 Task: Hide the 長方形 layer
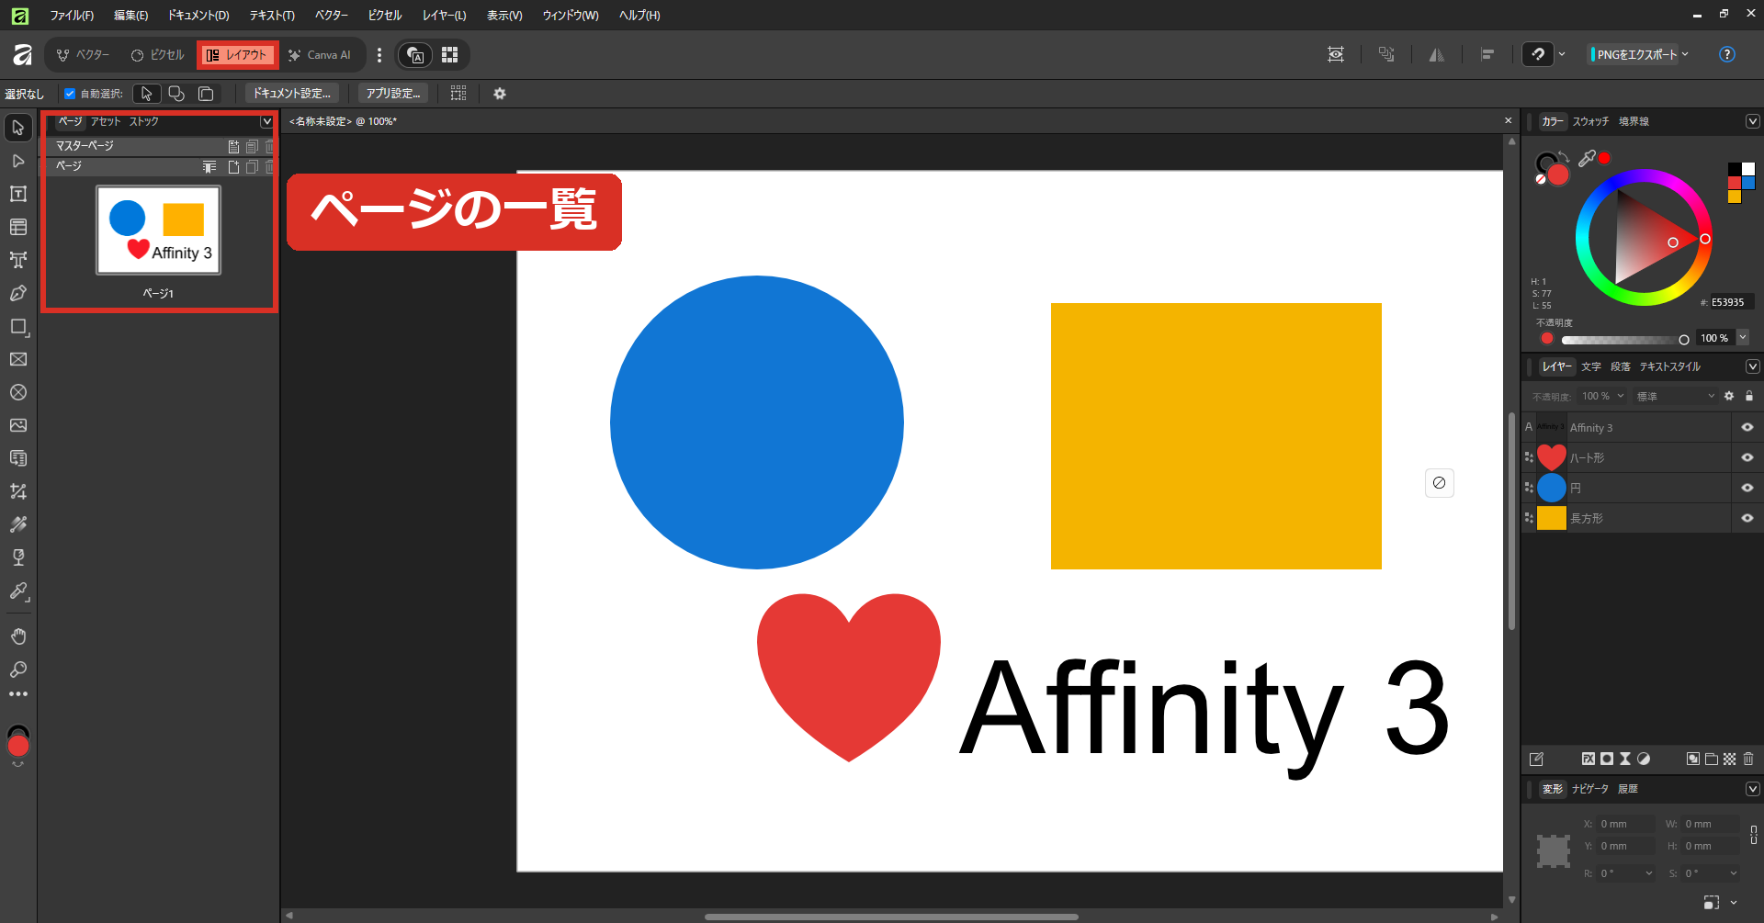[x=1747, y=518]
